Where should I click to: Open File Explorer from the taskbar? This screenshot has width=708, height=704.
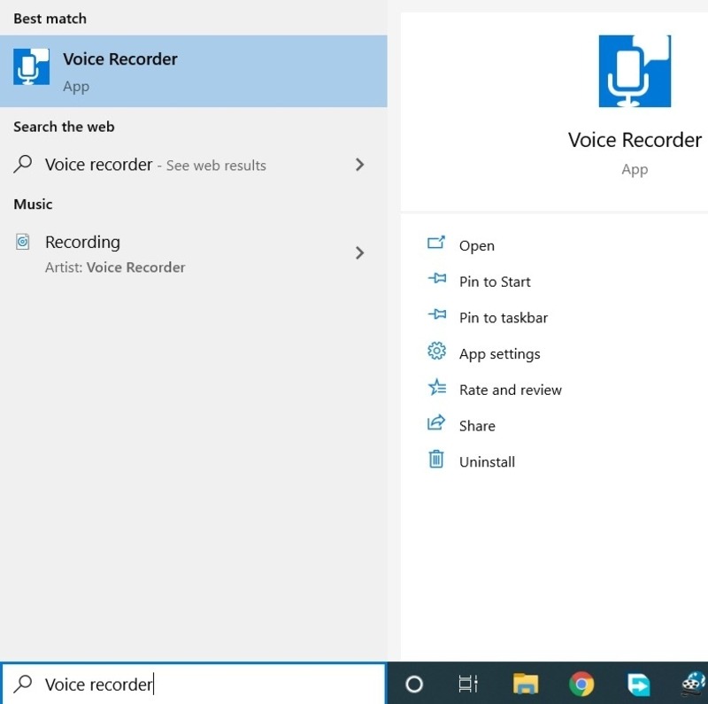click(x=525, y=684)
